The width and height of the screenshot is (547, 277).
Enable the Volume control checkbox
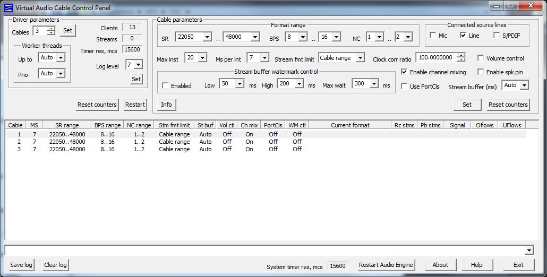click(x=481, y=58)
